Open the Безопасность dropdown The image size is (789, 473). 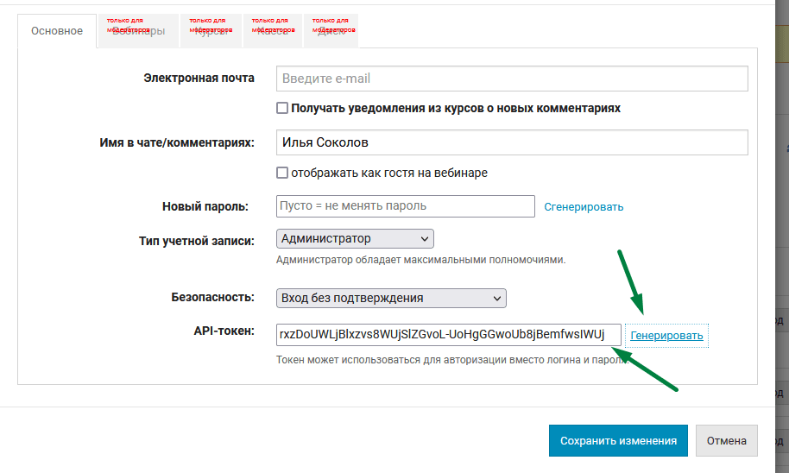(x=391, y=298)
